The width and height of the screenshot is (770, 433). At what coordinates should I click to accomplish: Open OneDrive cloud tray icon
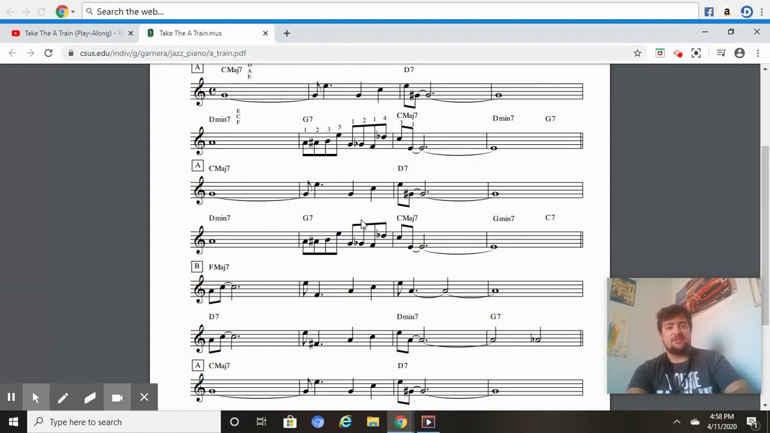(695, 422)
